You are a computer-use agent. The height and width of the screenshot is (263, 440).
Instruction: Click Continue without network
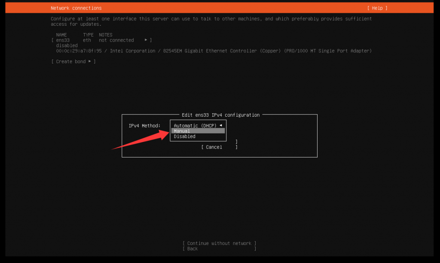219,243
